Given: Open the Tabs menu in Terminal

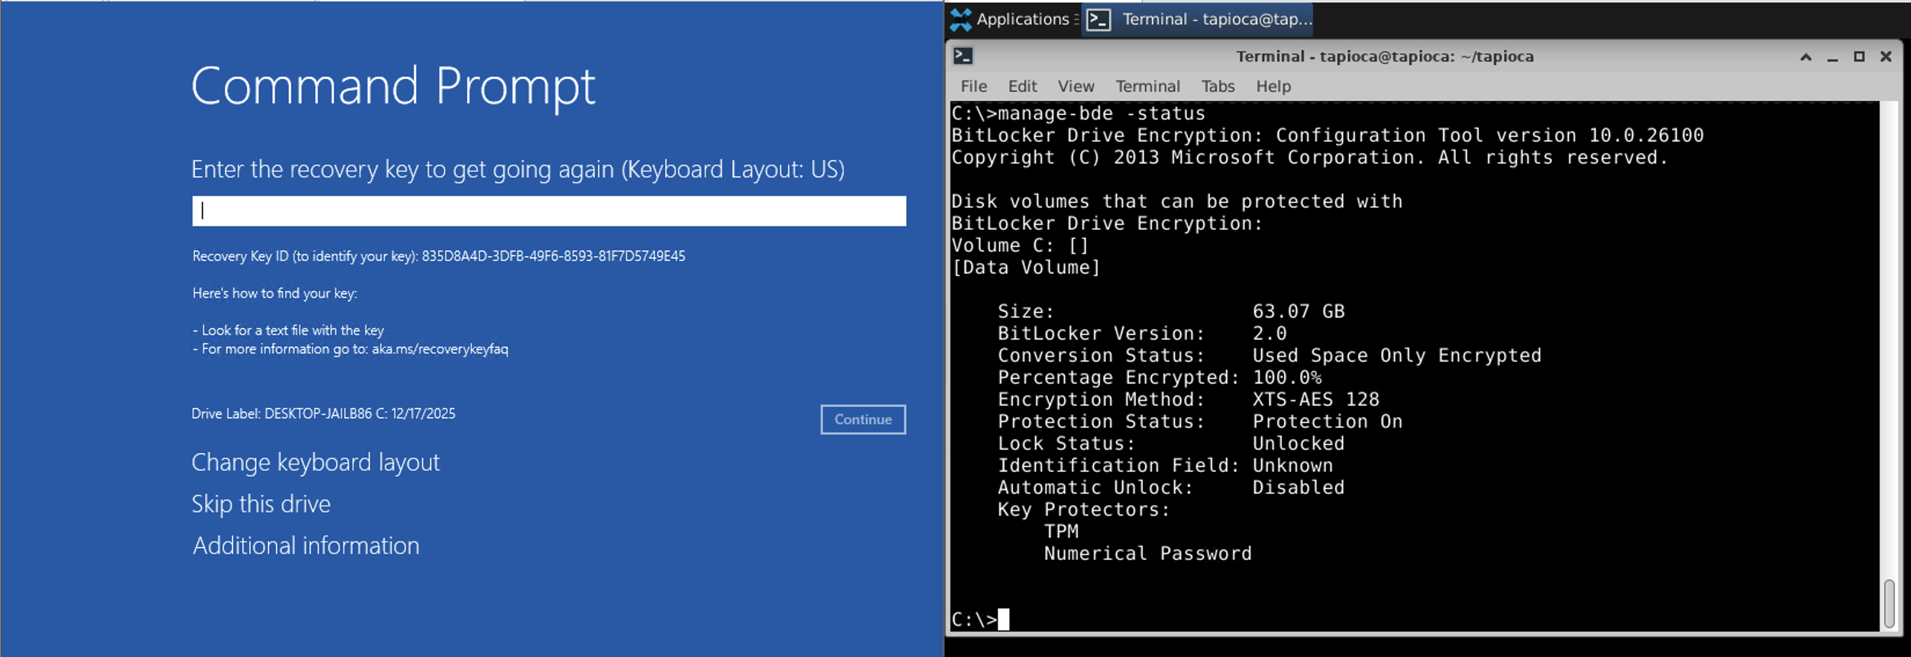Looking at the screenshot, I should click(1218, 86).
